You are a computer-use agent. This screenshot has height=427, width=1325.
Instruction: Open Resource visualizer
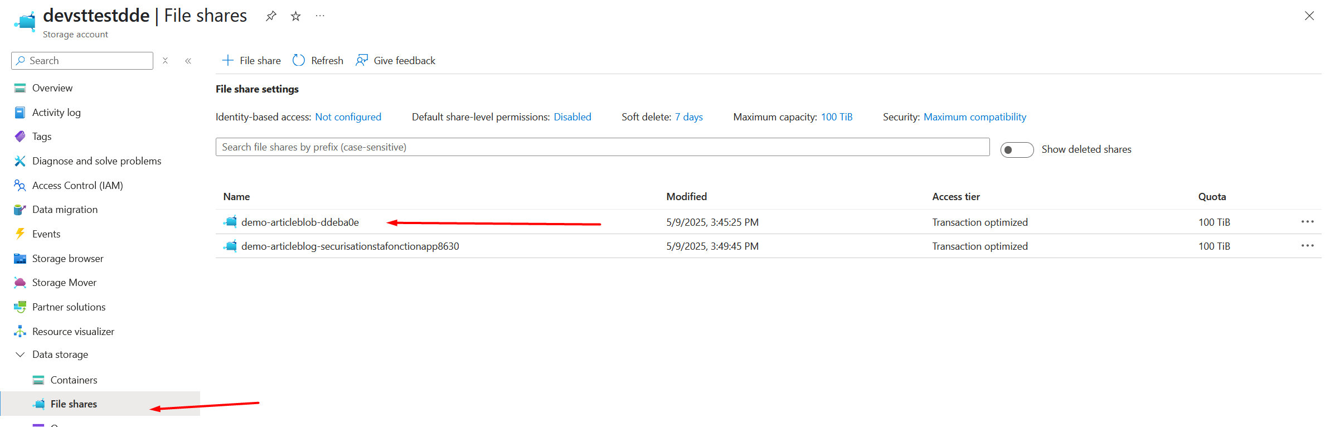click(73, 332)
